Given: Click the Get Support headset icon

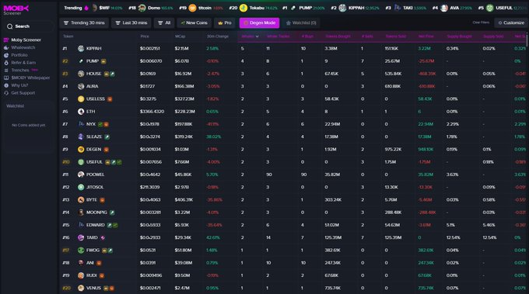Looking at the screenshot, I should tap(6, 93).
